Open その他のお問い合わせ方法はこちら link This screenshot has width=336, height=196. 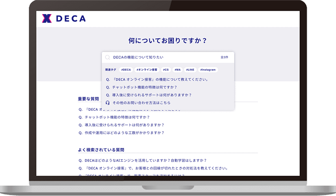point(141,103)
